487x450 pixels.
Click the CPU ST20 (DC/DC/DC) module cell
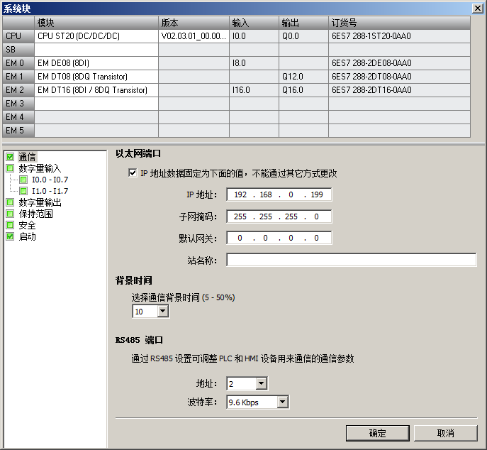click(96, 36)
